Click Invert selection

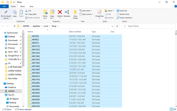pyautogui.click(x=124, y=18)
